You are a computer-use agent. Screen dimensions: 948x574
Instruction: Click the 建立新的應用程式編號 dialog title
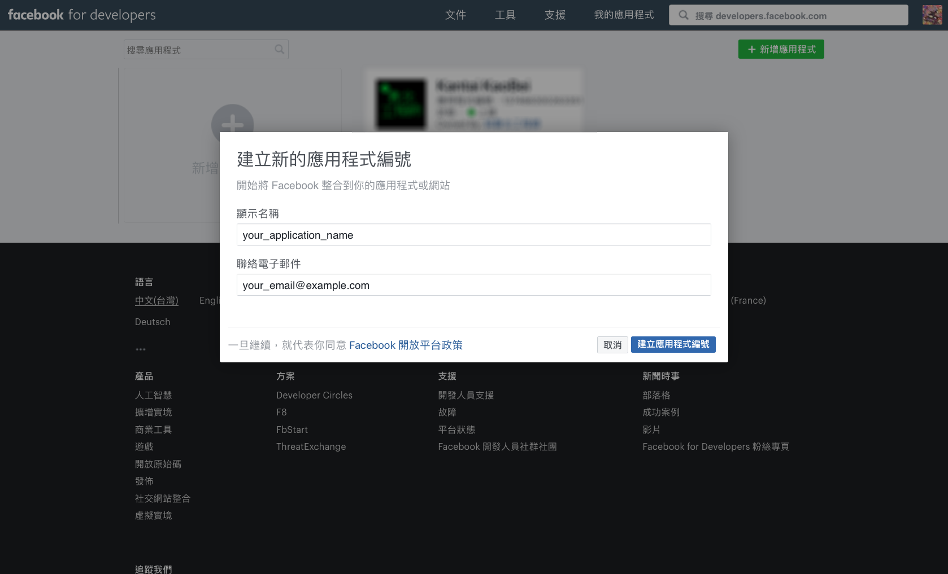click(x=324, y=160)
